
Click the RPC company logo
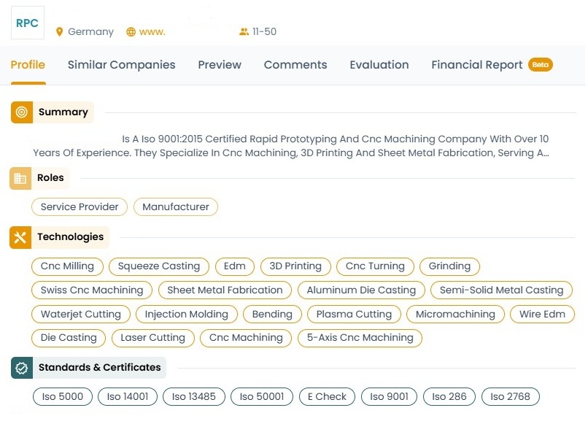[27, 23]
